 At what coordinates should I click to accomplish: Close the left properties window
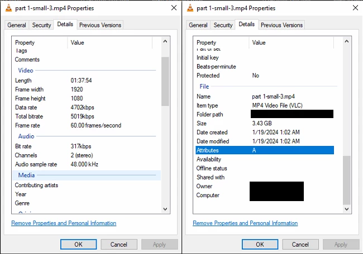click(174, 8)
